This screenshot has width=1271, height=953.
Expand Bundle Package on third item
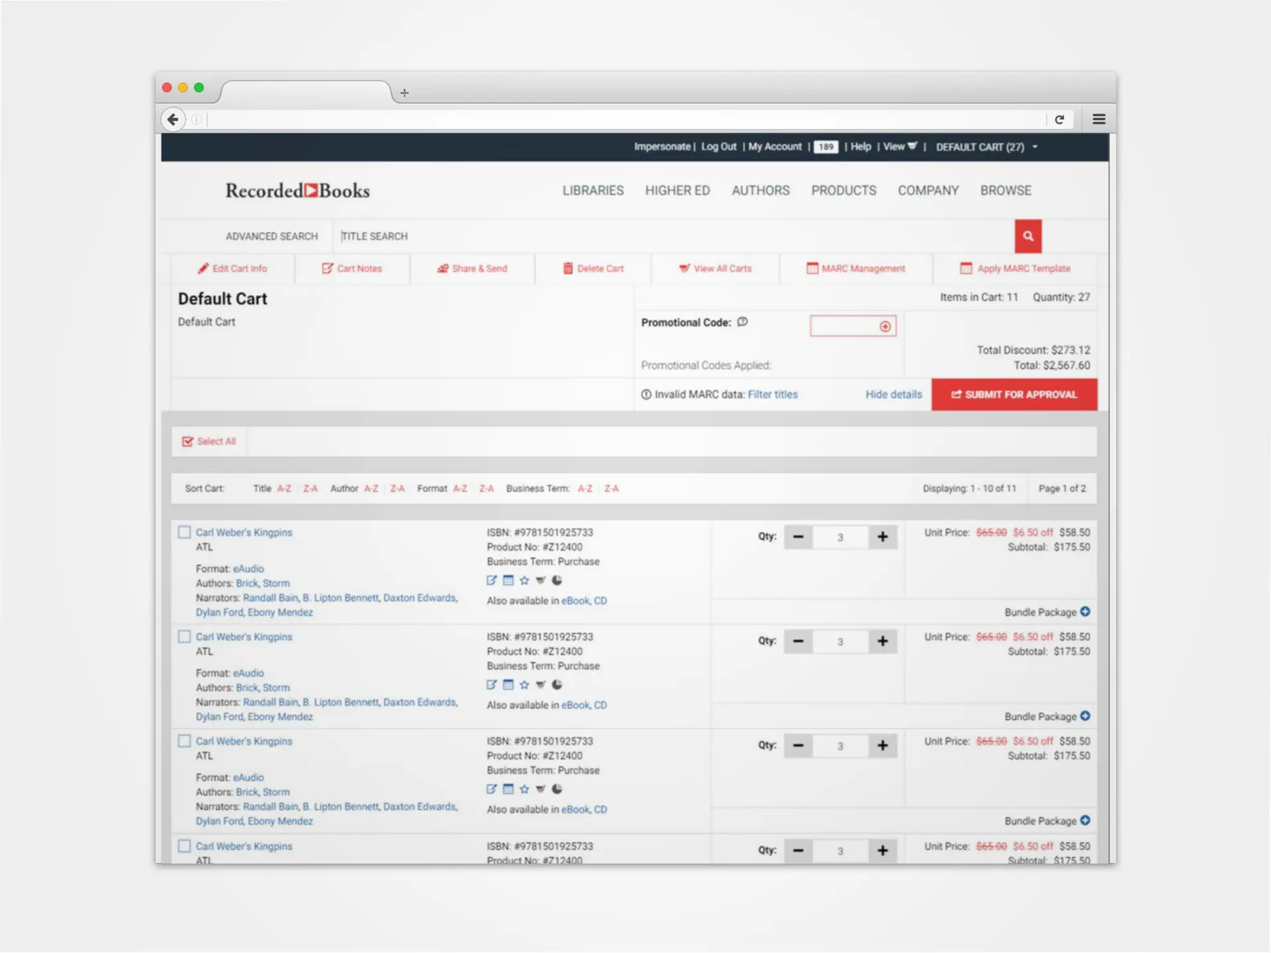tap(1085, 821)
